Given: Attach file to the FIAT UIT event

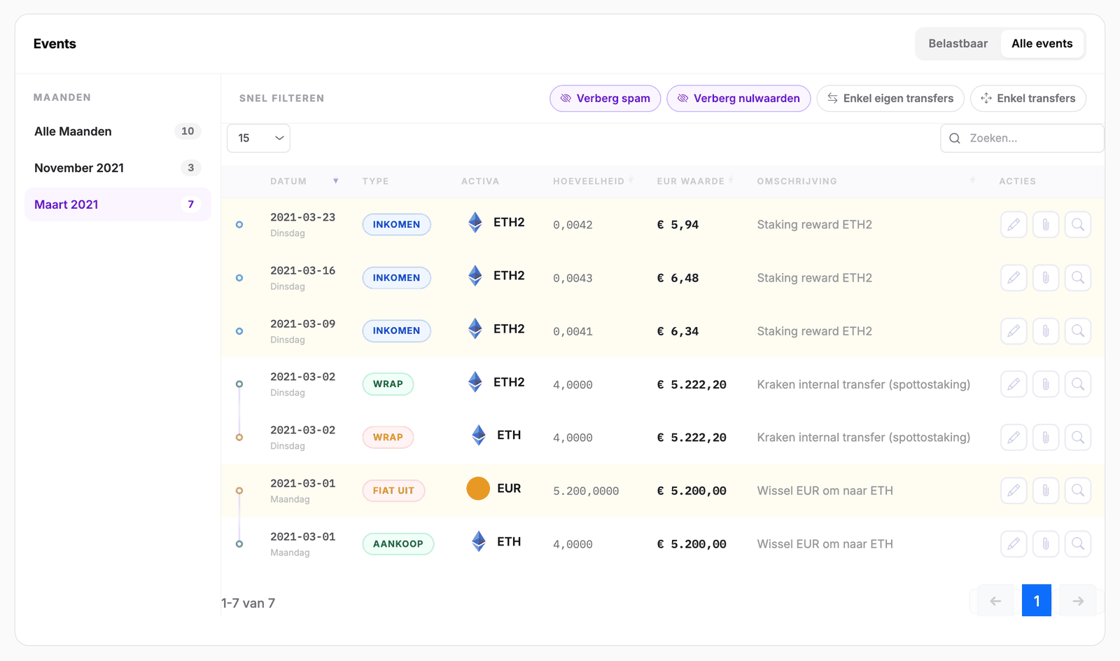Looking at the screenshot, I should pos(1046,491).
